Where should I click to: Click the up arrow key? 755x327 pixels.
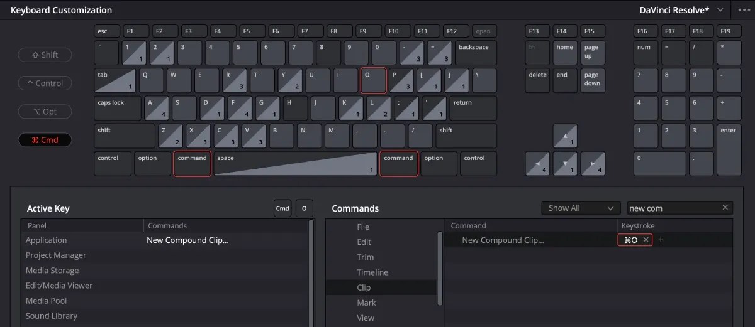(565, 136)
